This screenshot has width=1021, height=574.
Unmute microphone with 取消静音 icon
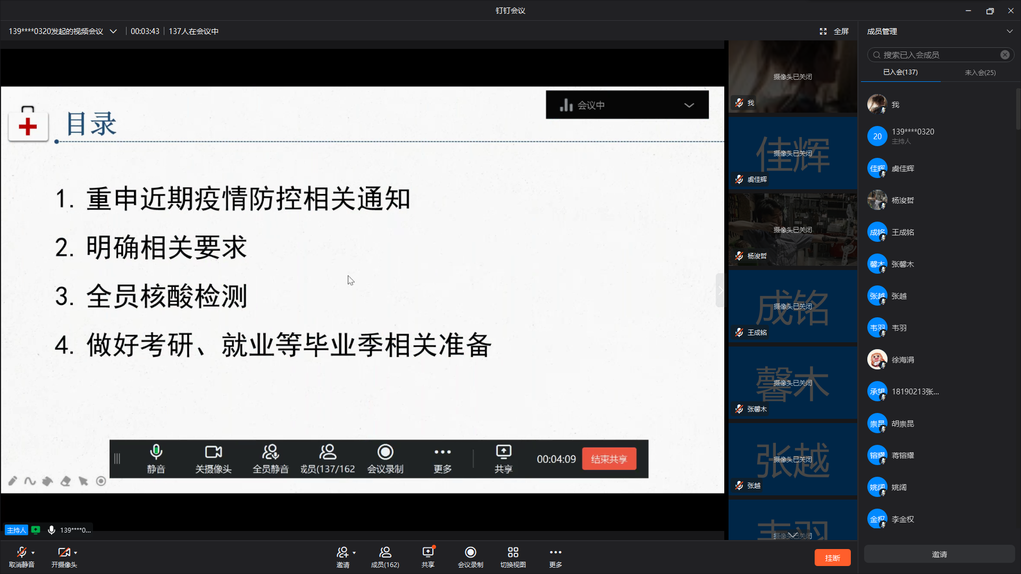coord(21,553)
